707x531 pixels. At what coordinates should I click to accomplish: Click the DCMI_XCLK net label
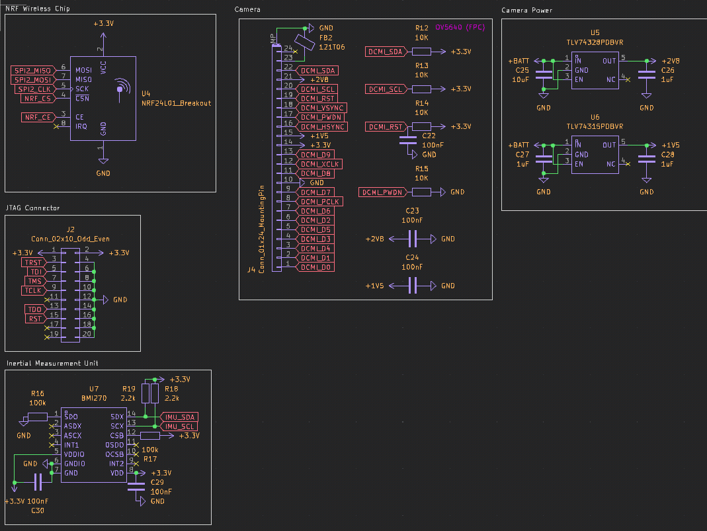click(x=319, y=164)
